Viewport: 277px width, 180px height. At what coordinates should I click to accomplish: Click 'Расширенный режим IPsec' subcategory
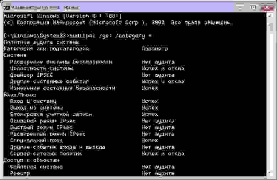tap(48, 134)
